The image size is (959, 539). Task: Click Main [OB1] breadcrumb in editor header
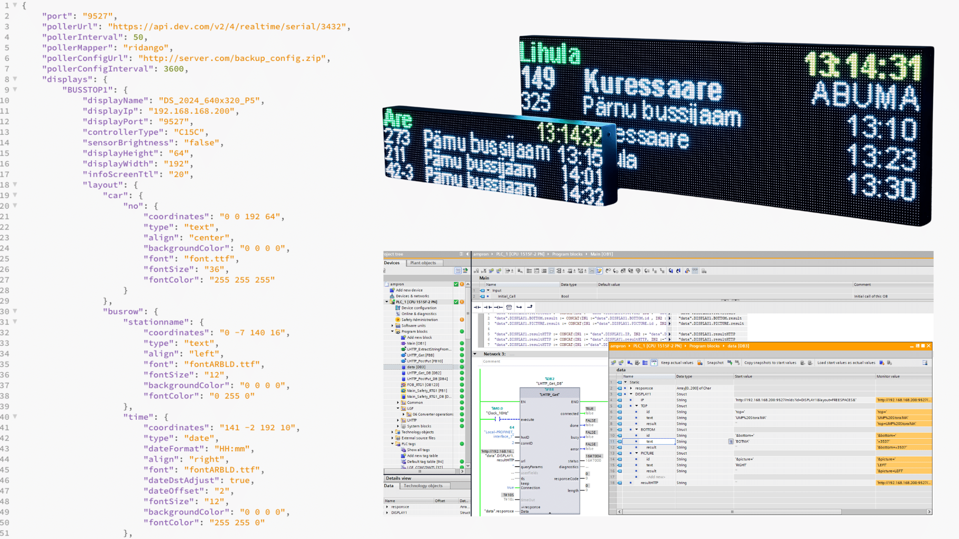click(601, 254)
